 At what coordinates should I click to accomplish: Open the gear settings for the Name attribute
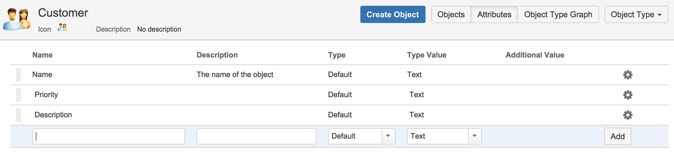628,75
